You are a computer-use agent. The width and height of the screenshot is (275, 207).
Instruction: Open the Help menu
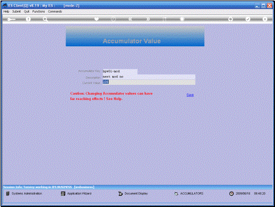click(6, 11)
